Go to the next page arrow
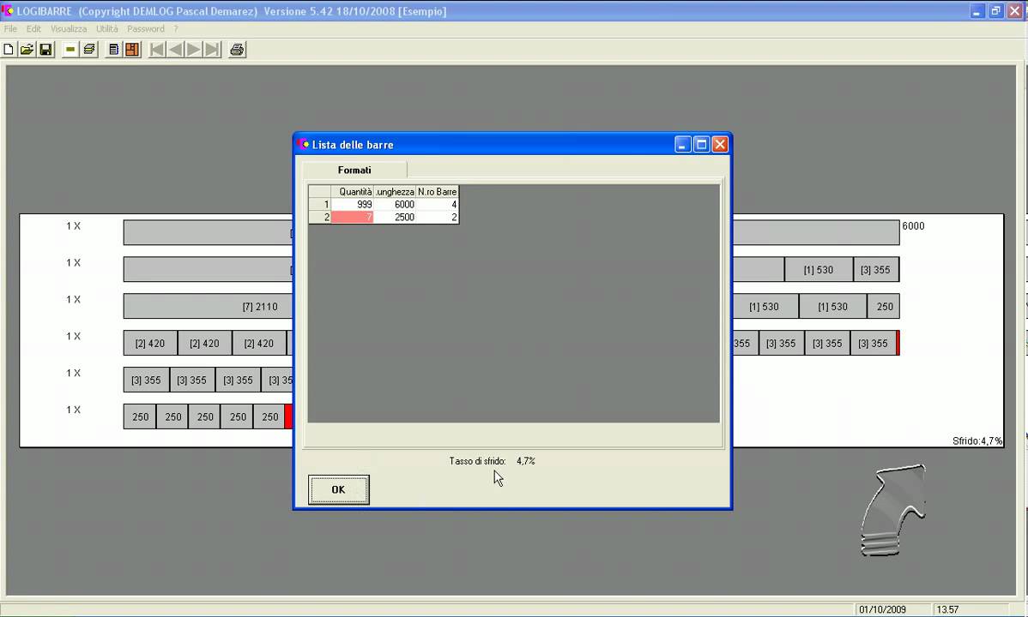1028x617 pixels. click(194, 50)
